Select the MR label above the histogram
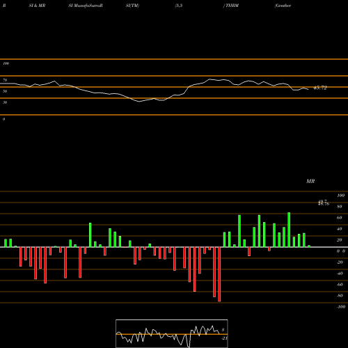The width and height of the screenshot is (348, 348). pos(310,181)
